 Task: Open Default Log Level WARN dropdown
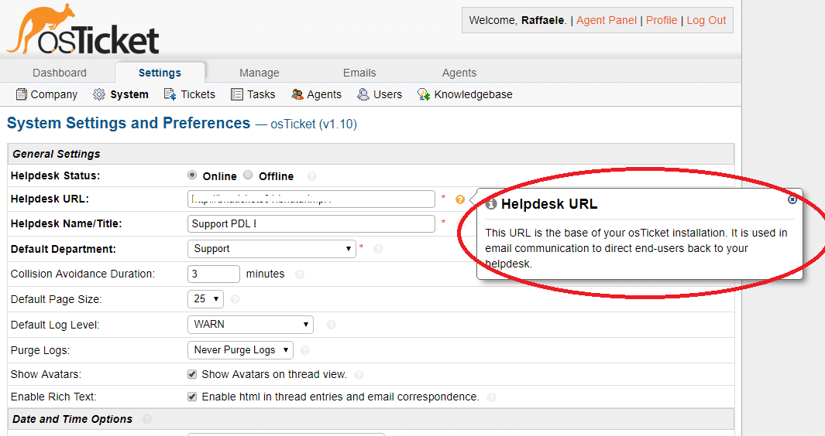(x=250, y=324)
